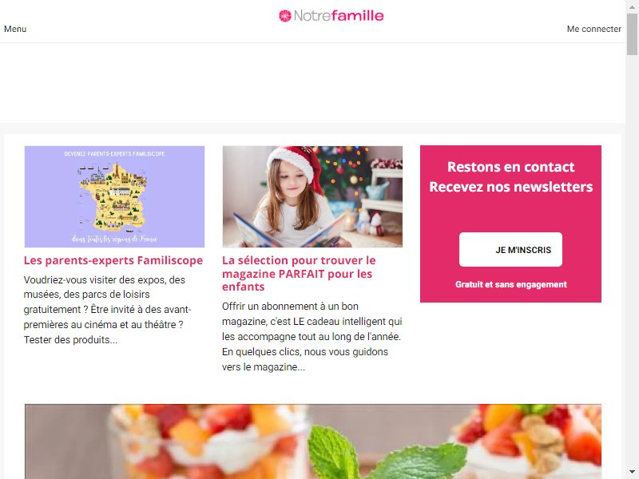Click the magazine article description text
The width and height of the screenshot is (639, 479).
(x=312, y=336)
